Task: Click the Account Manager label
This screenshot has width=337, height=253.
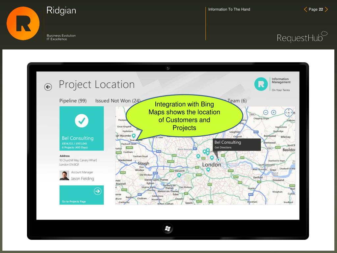Action: [82, 172]
